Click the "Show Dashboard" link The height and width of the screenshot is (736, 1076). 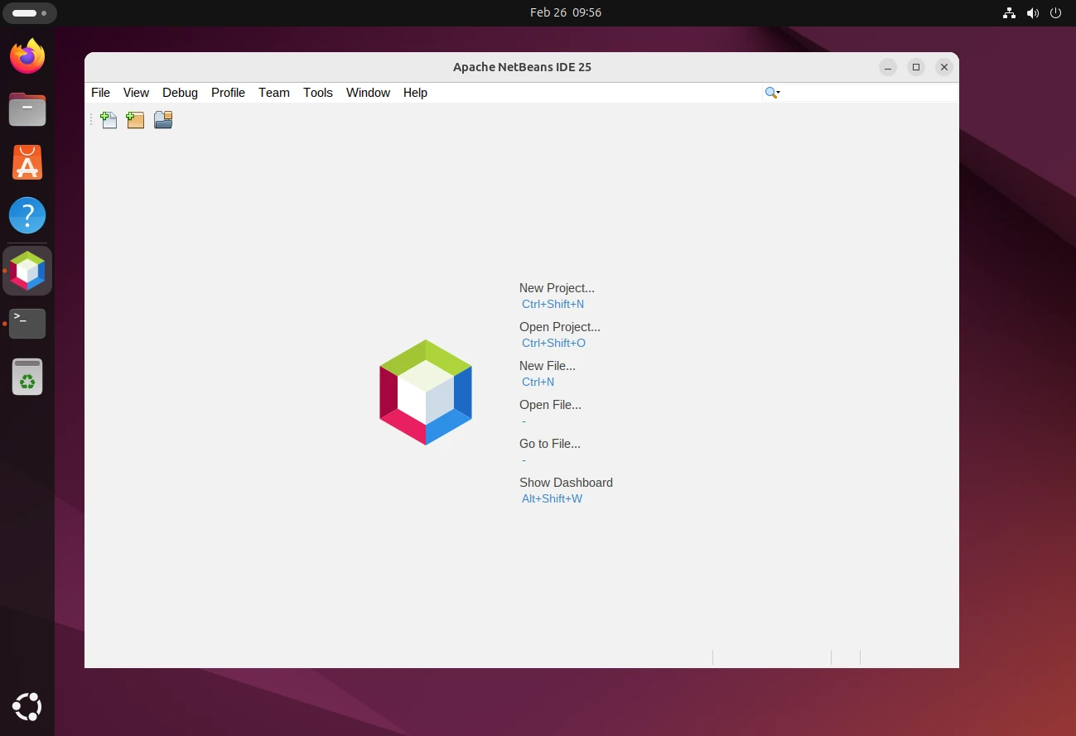pos(566,483)
